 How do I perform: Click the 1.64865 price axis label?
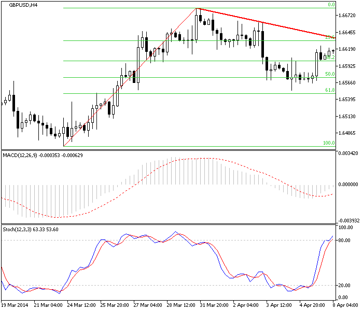pyautogui.click(x=347, y=133)
